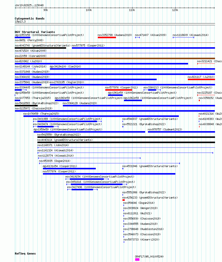The image size is (222, 262).
Task: Click the DGV Structural Variants track title
Action: tap(35, 32)
